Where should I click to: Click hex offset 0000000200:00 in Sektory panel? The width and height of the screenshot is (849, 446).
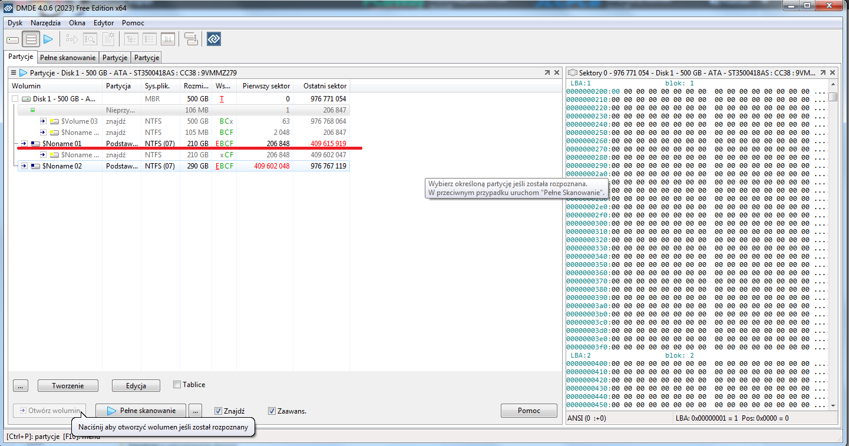(x=593, y=91)
